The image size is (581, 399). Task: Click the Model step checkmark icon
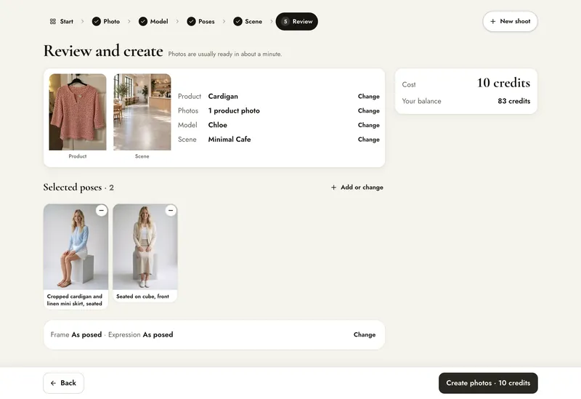click(143, 22)
